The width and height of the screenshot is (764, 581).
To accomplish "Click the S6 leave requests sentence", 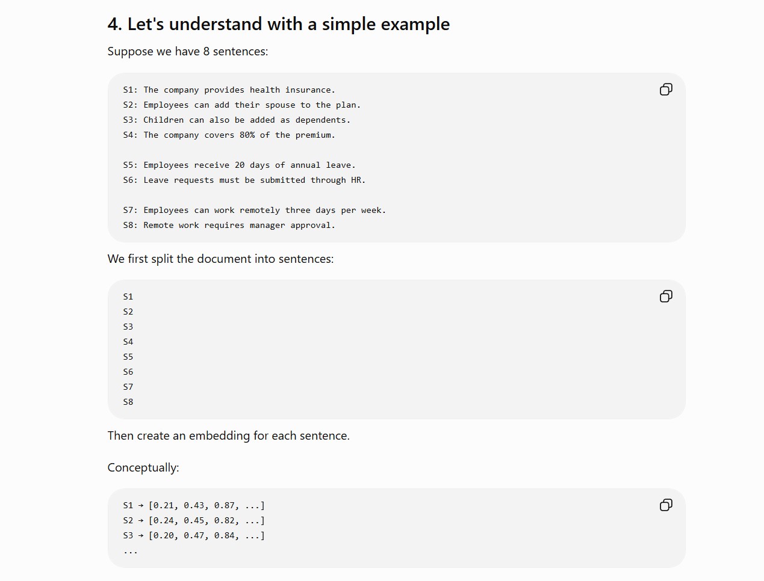I will coord(244,180).
